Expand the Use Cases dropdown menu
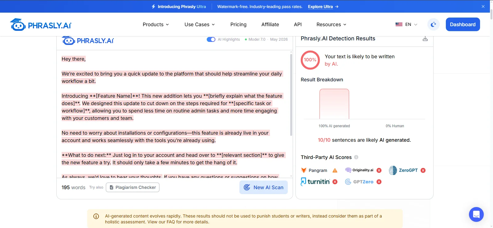 pyautogui.click(x=200, y=25)
